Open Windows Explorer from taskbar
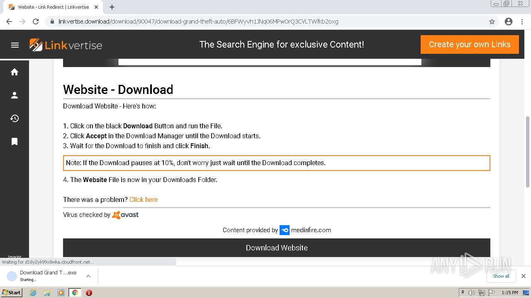 47,293
